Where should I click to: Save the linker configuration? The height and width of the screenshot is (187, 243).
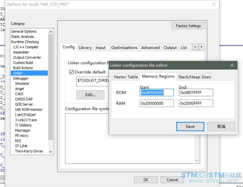click(x=190, y=127)
